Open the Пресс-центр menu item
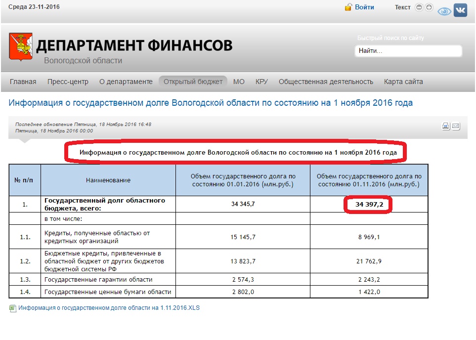Image resolution: width=476 pixels, height=340 pixels. click(68, 82)
